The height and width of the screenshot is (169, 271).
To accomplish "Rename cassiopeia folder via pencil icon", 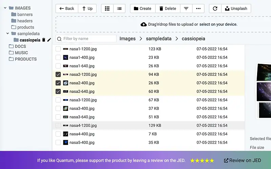I will [49, 40].
